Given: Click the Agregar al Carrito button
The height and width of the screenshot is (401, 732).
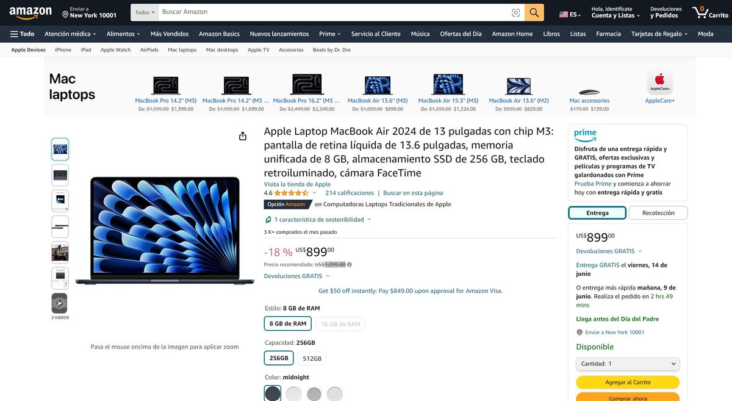Looking at the screenshot, I should pos(628,382).
